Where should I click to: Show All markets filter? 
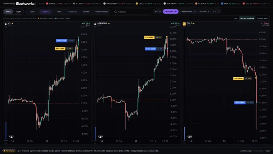[x=158, y=12]
